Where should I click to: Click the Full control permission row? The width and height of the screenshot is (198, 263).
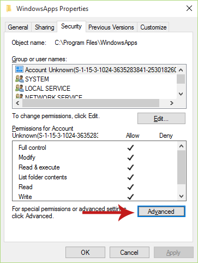pyautogui.click(x=94, y=148)
